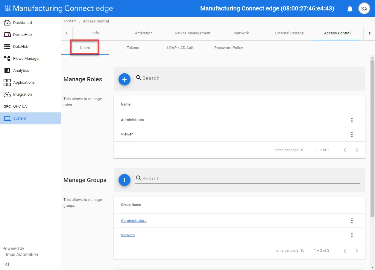Open the SA user avatar menu

click(364, 9)
